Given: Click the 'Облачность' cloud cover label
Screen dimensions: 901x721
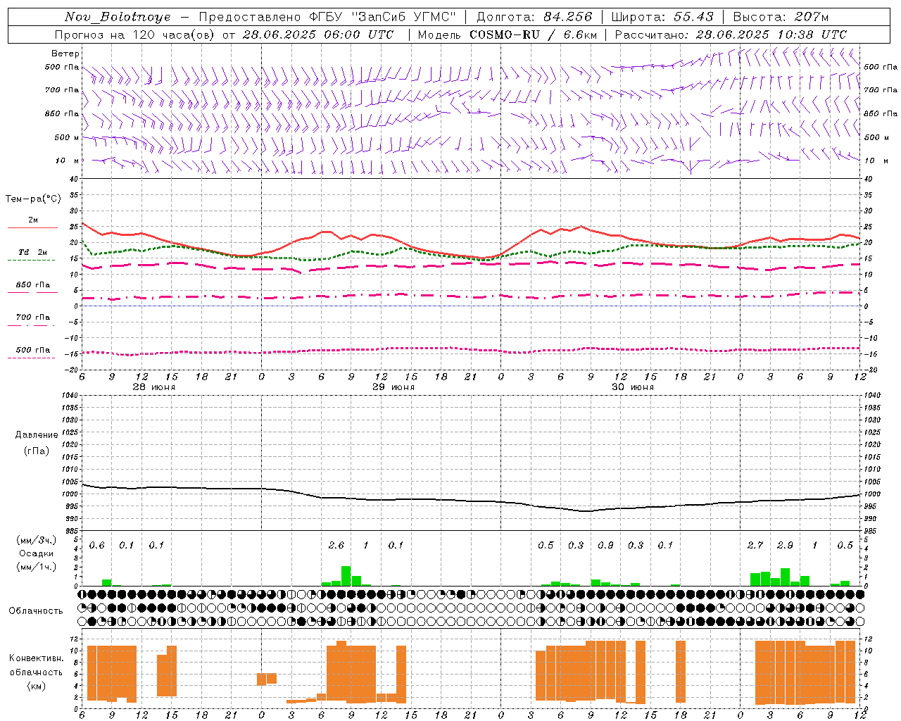Looking at the screenshot, I should click(x=36, y=611).
